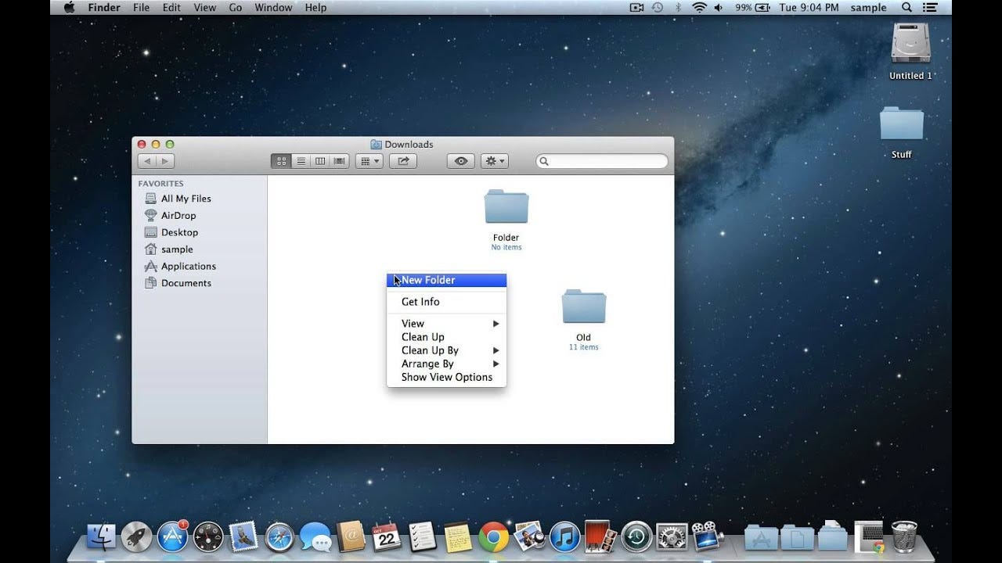
Task: Switch Finder to column view
Action: point(320,161)
